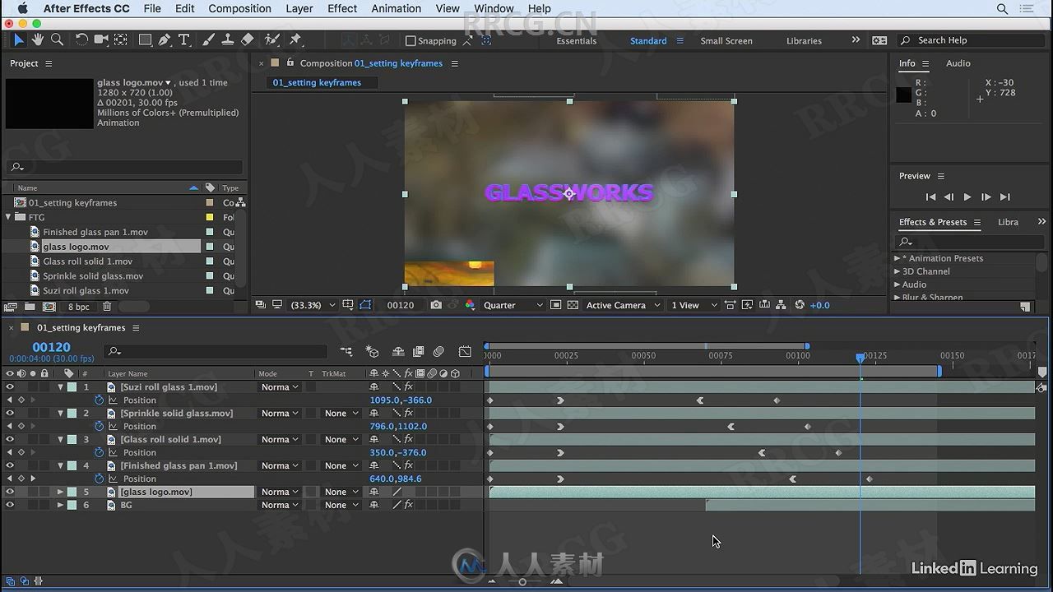Open TrkMat dropdown for Sprinkle solid glass
The image size is (1053, 592).
[341, 413]
